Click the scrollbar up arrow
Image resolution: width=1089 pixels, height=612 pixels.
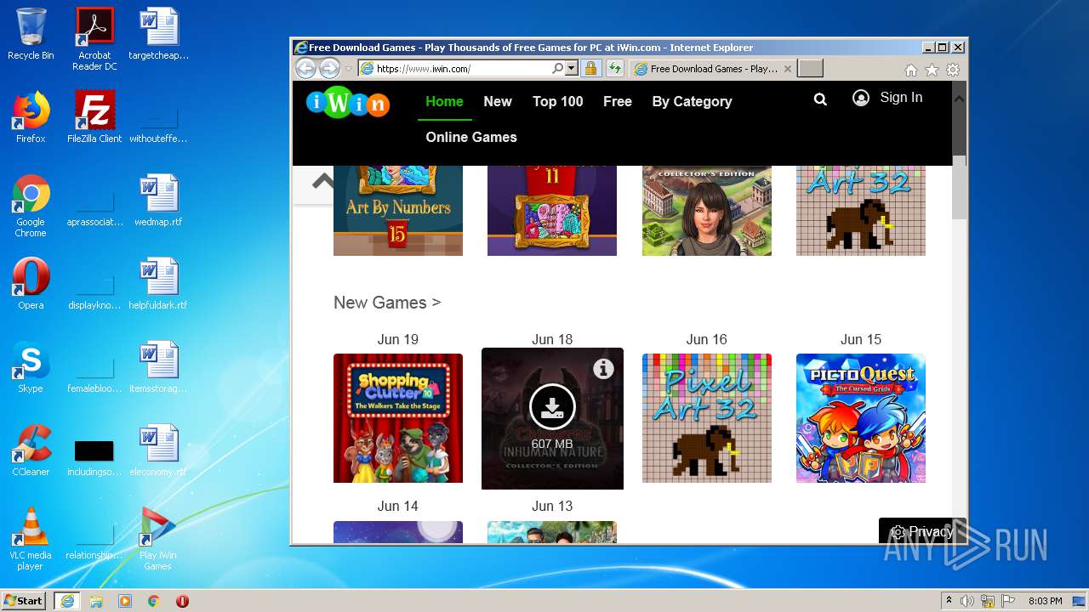pos(959,99)
